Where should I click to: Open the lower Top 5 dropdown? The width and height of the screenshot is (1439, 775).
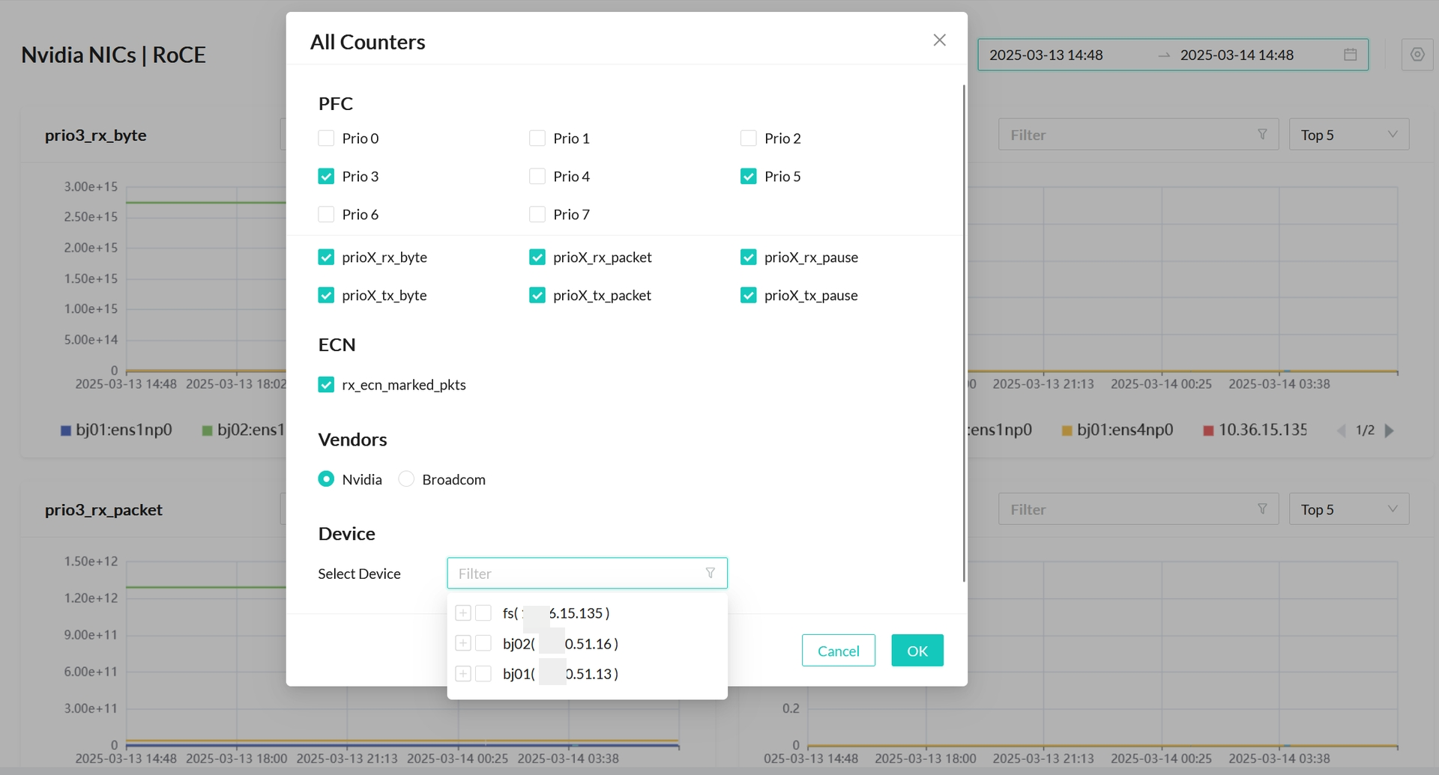(1348, 509)
